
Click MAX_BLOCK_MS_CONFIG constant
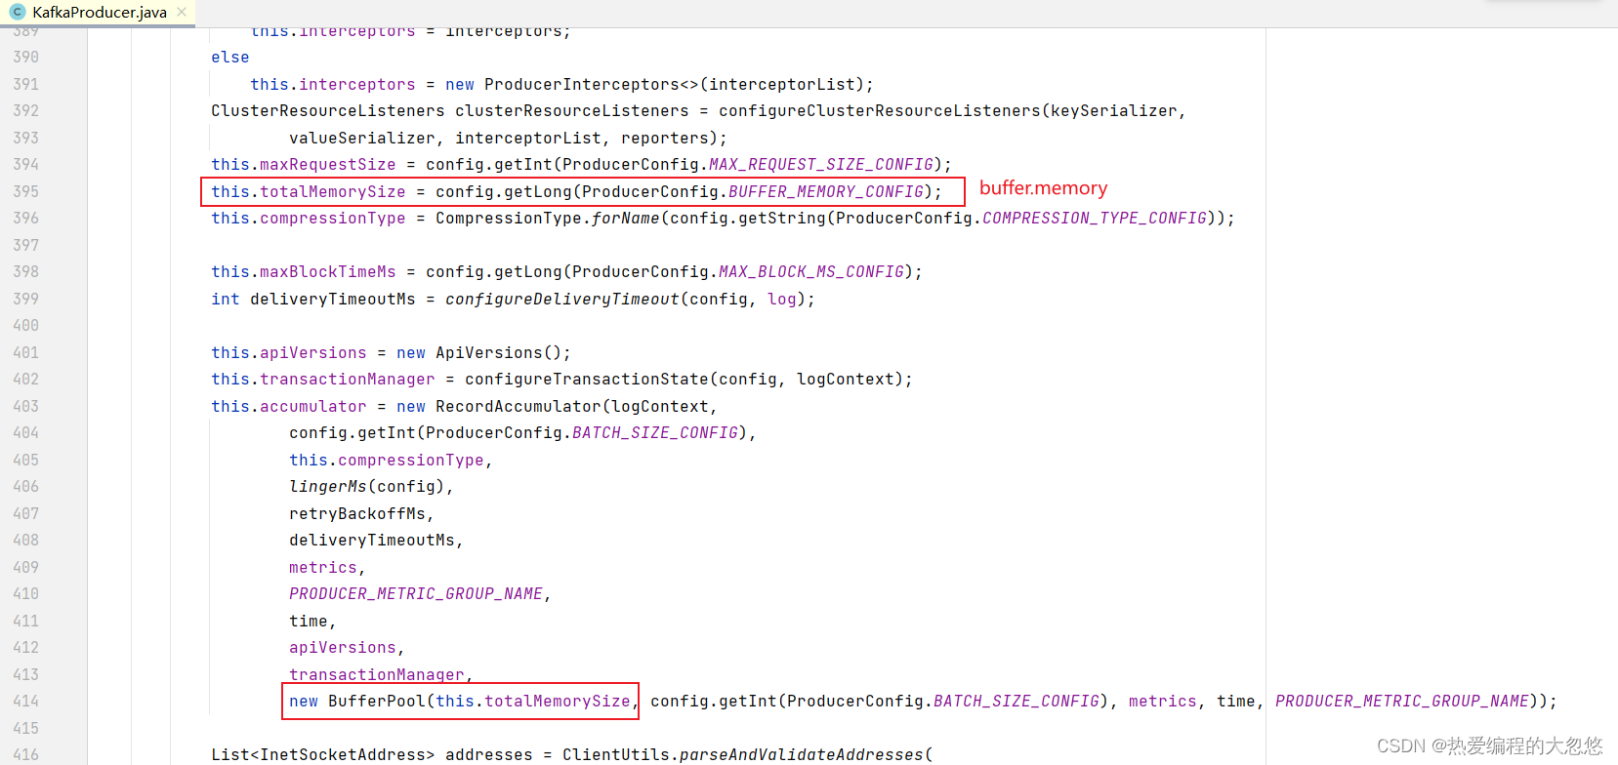click(811, 271)
